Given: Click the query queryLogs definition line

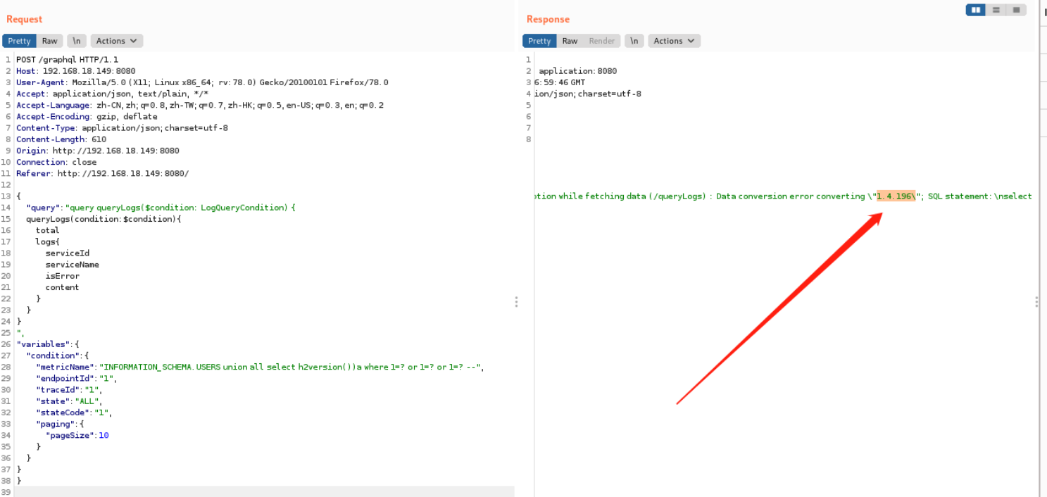Looking at the screenshot, I should (161, 208).
